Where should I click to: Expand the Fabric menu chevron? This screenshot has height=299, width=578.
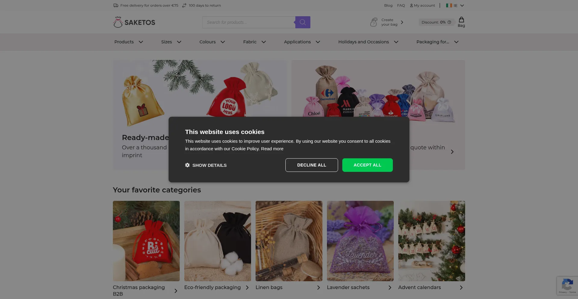[x=264, y=42]
